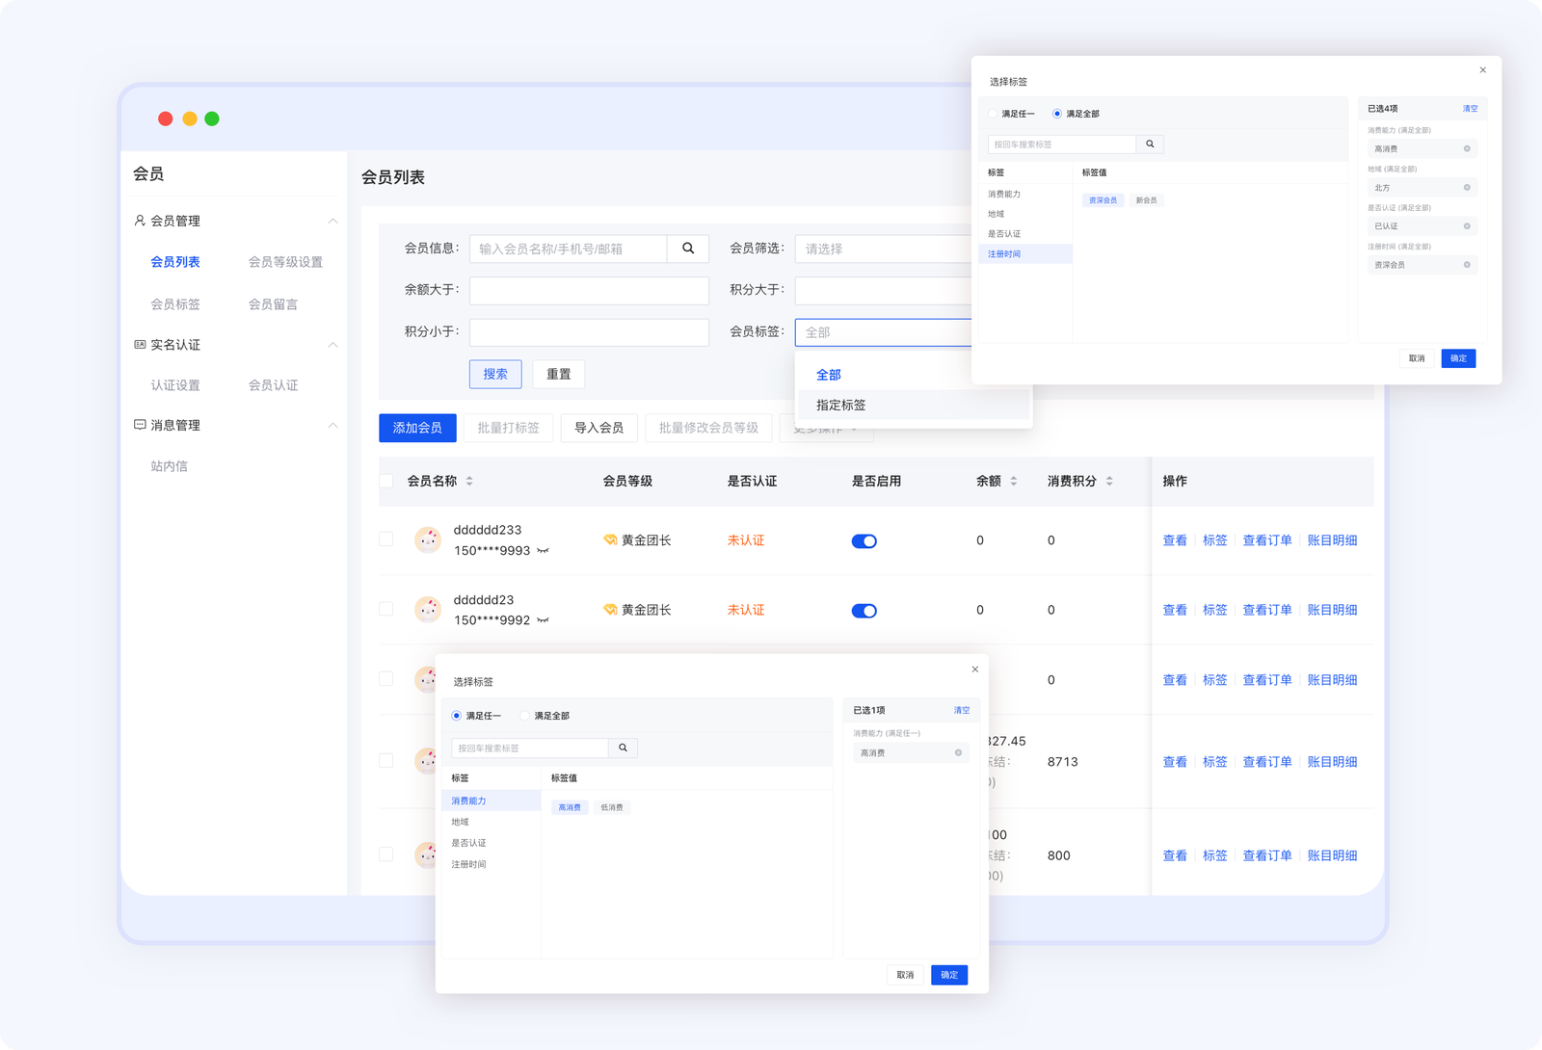Click the 重置 button

point(559,374)
